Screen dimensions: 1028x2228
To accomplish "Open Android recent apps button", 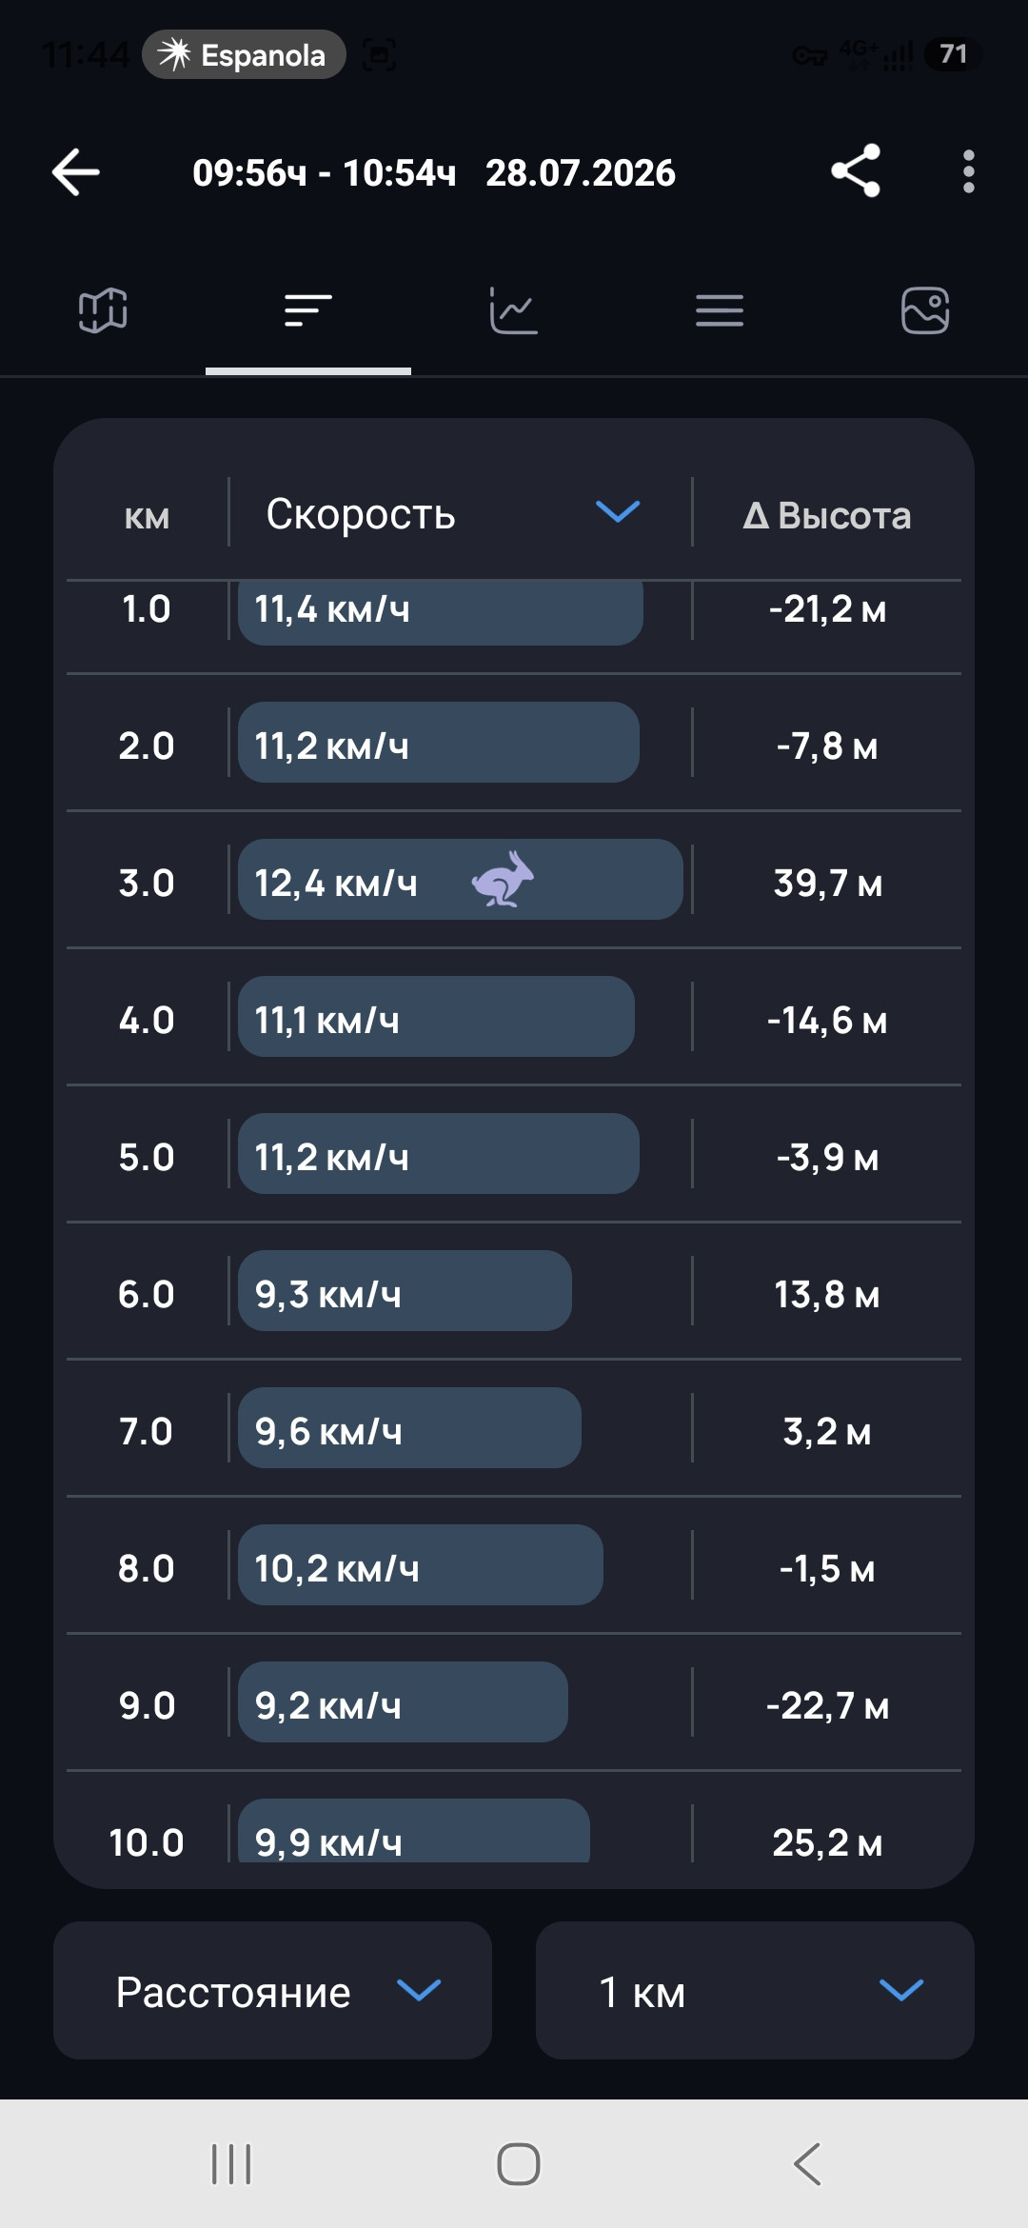I will pyautogui.click(x=231, y=2163).
